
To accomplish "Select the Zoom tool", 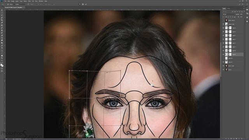I will coord(2,58).
